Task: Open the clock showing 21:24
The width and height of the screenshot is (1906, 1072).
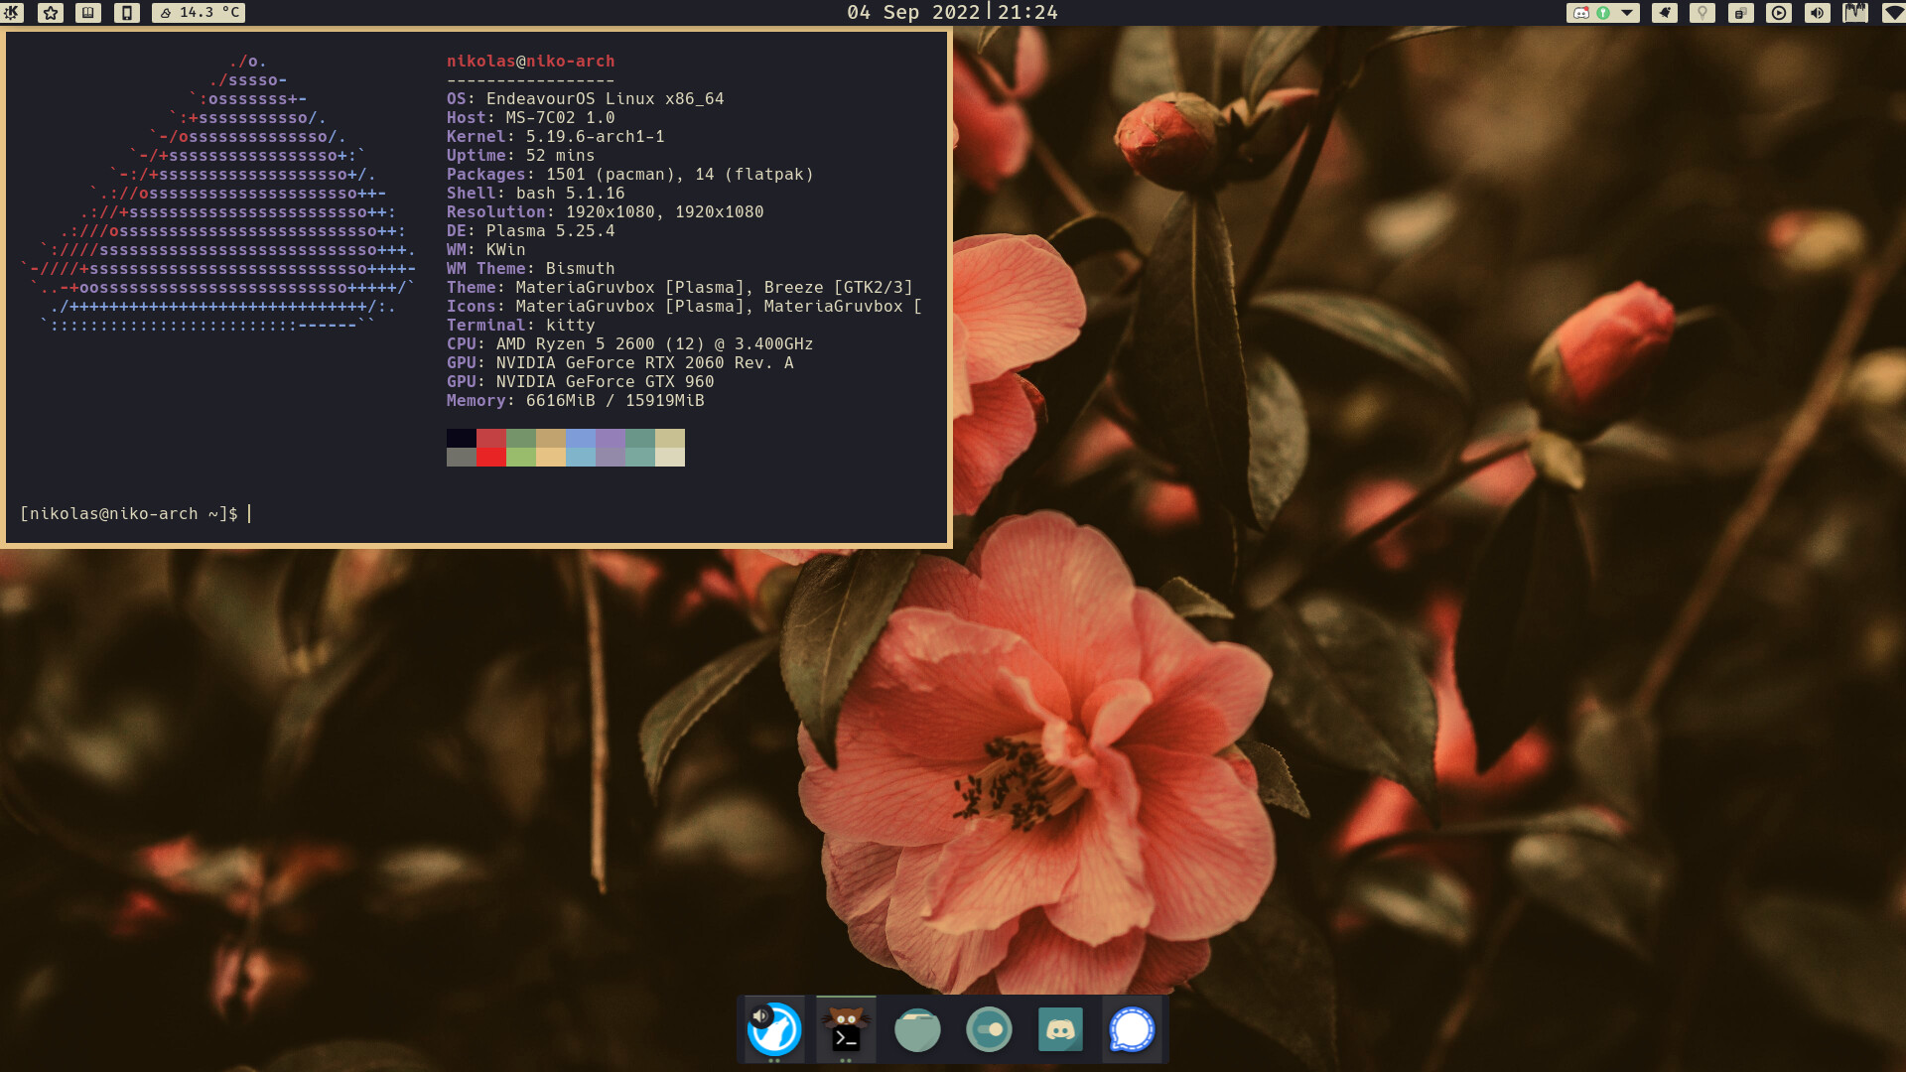Action: (1027, 13)
